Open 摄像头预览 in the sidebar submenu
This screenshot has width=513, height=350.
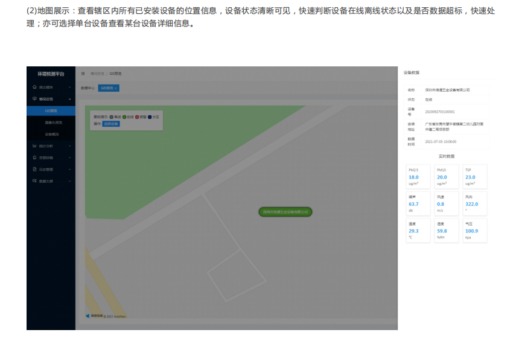(51, 122)
